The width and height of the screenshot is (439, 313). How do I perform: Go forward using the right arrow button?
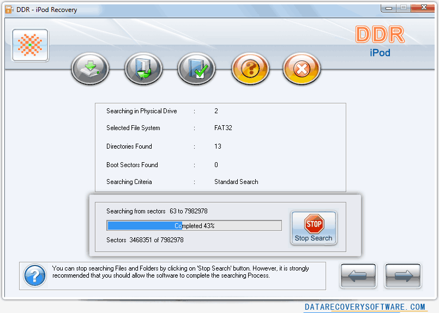403,275
